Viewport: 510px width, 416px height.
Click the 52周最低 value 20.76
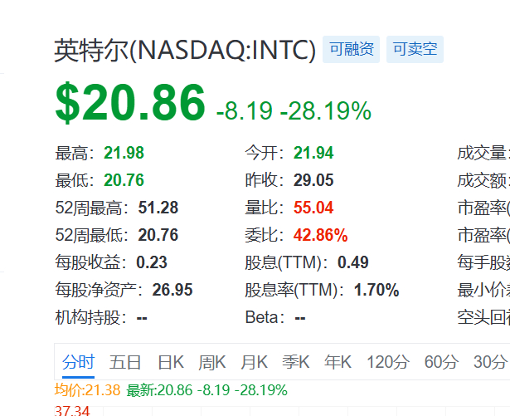(158, 235)
